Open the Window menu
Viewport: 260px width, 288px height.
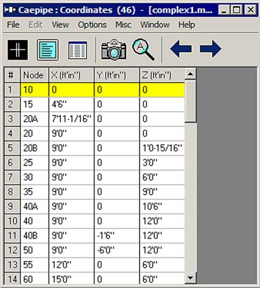click(x=155, y=25)
